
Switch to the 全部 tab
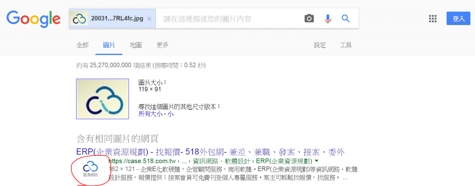click(83, 45)
